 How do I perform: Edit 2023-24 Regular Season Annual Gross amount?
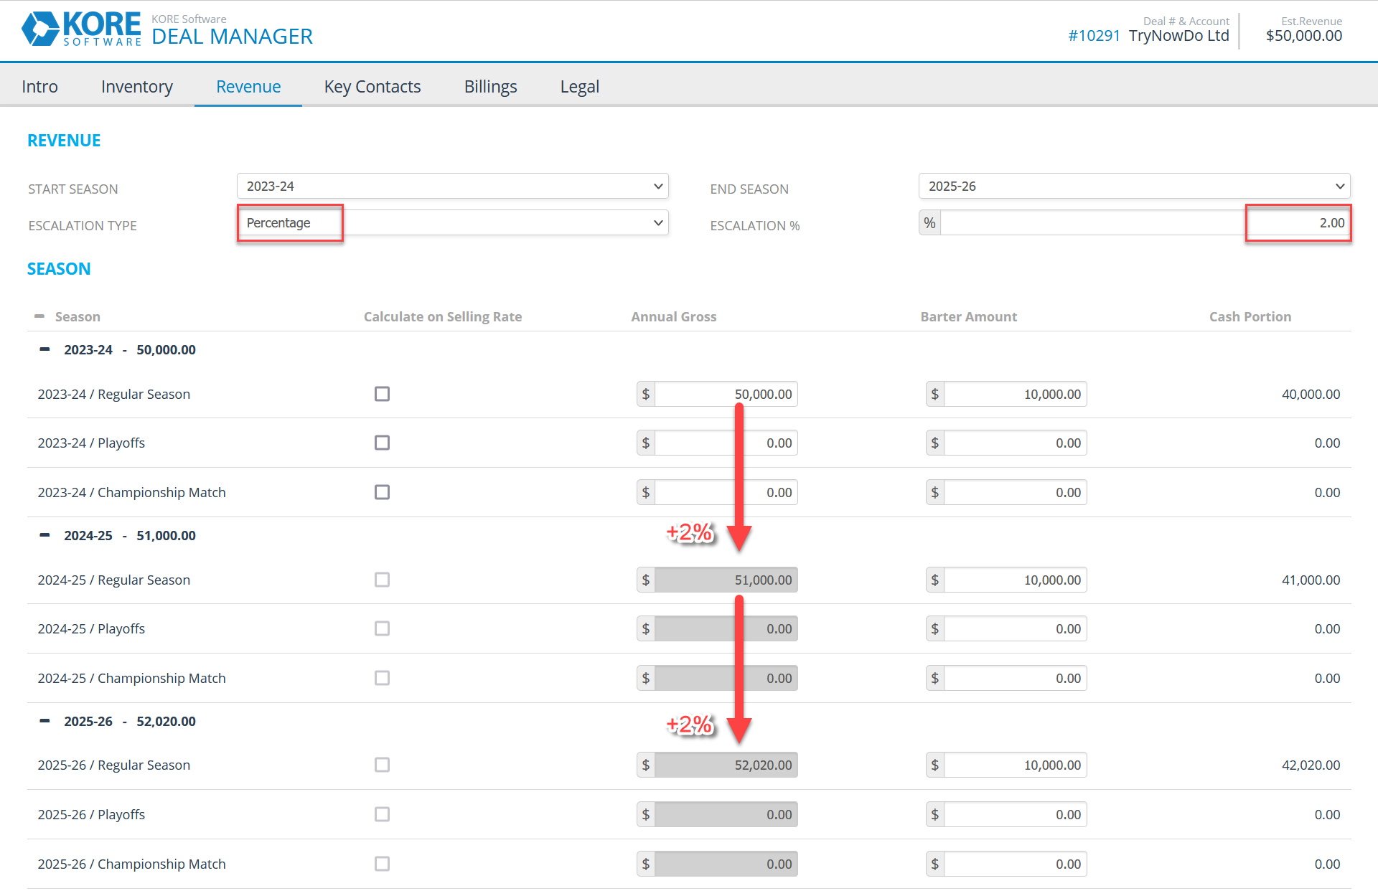tap(726, 394)
